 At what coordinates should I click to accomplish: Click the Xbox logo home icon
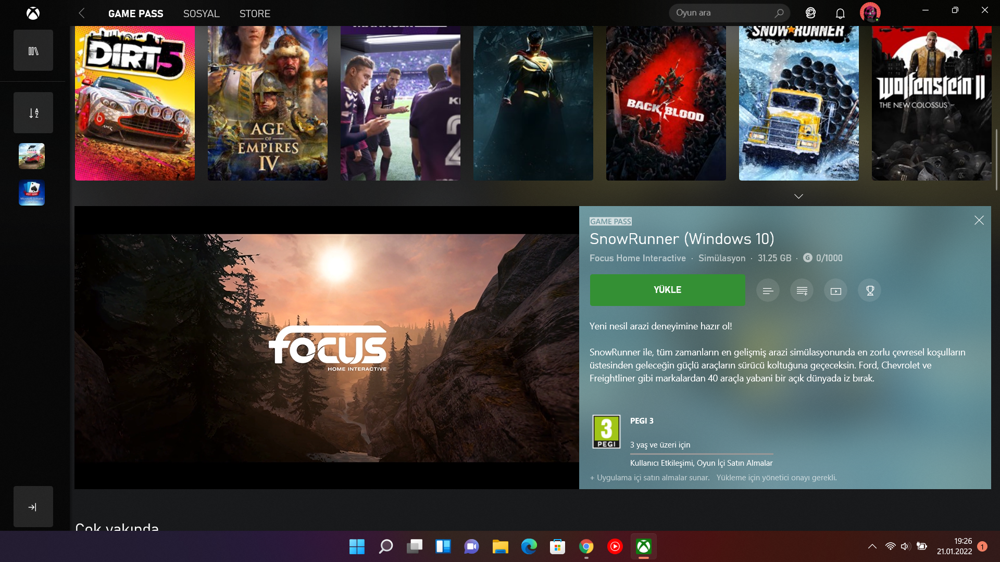coord(33,13)
